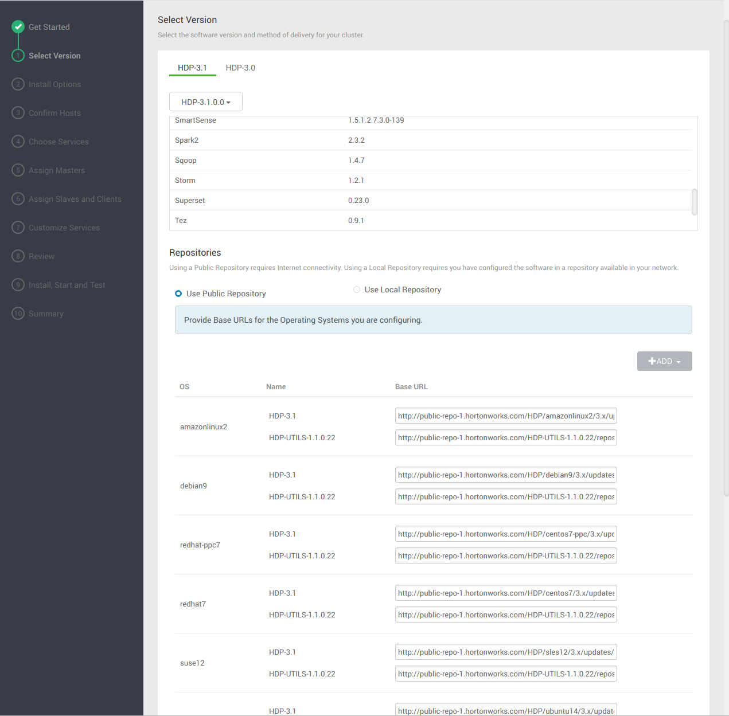Open the Choose Services step label
This screenshot has height=716, width=729.
pyautogui.click(x=59, y=142)
